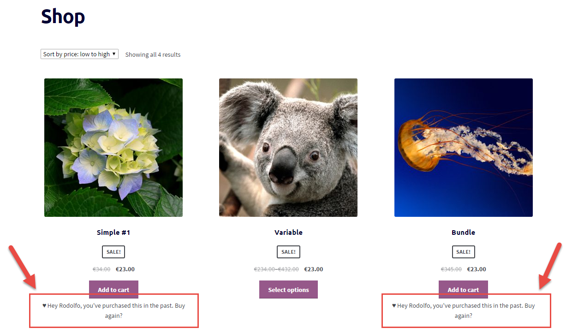Viewport: 578px width, 334px height.
Task: Add Simple #1 to the cart
Action: (x=113, y=289)
